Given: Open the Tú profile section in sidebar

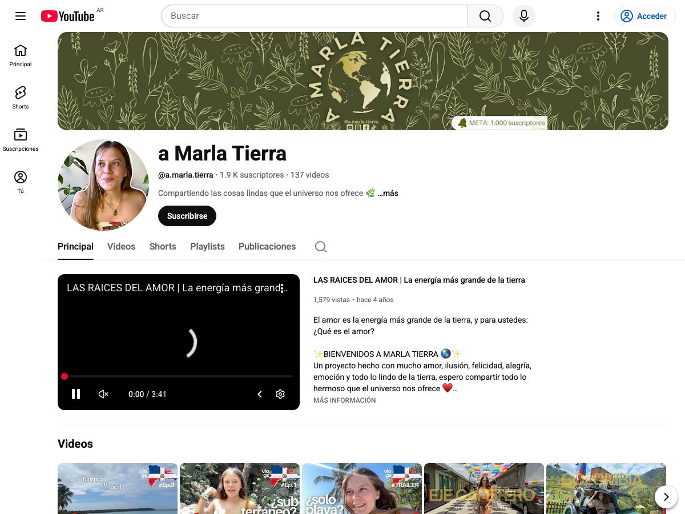Looking at the screenshot, I should click(20, 181).
